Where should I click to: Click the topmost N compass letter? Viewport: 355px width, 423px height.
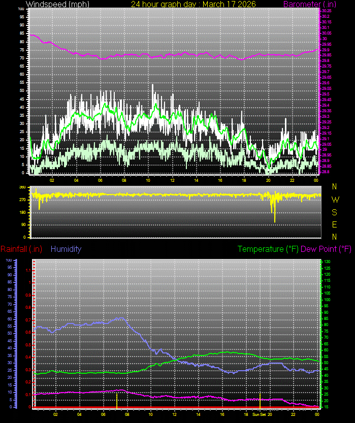point(334,187)
